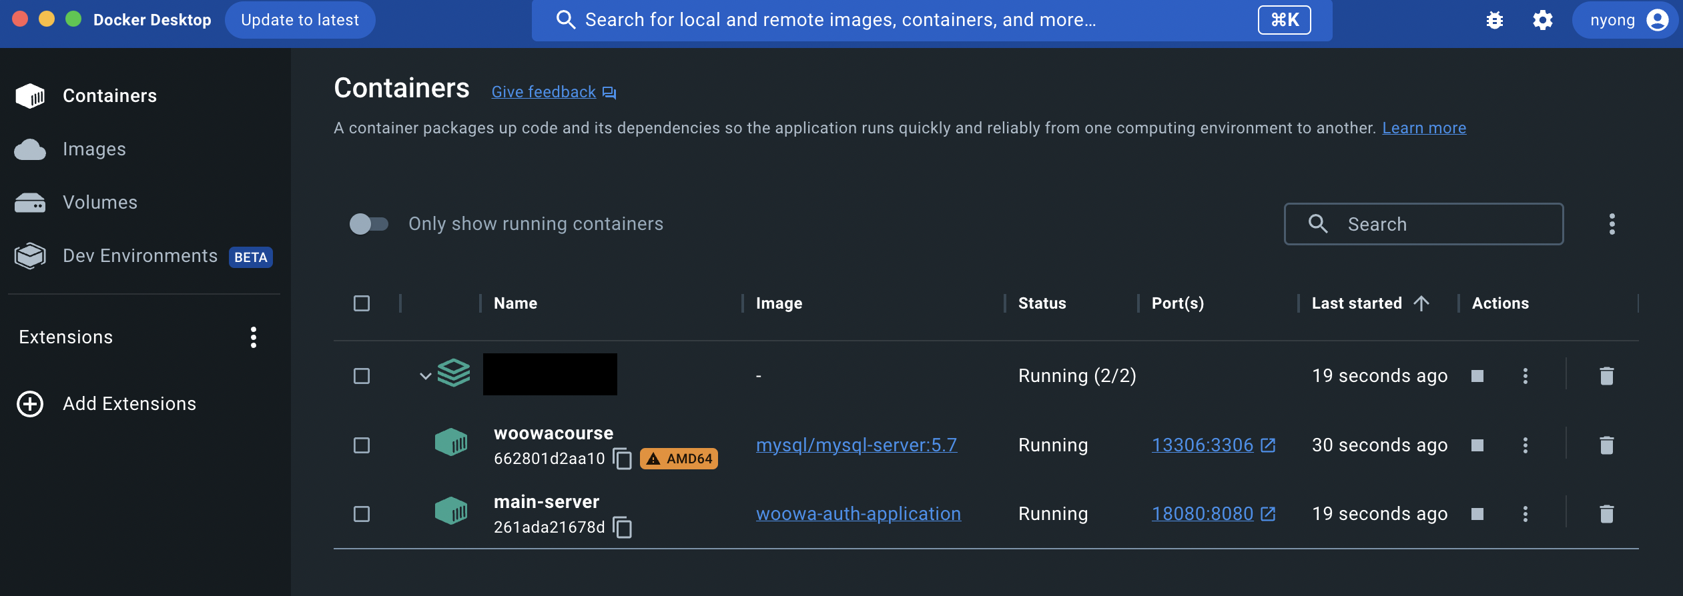Open the Images section in sidebar

click(94, 149)
